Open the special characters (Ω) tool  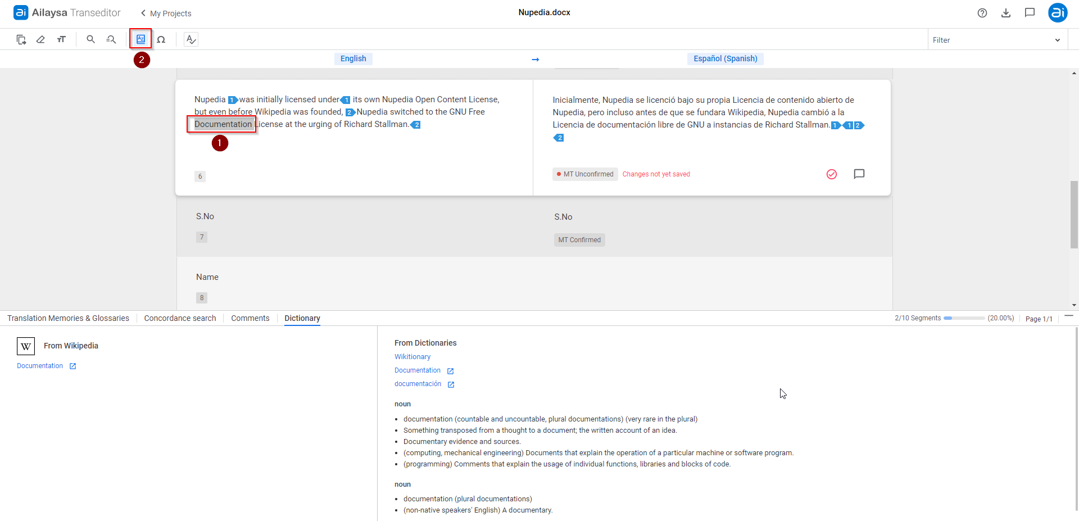coord(162,39)
